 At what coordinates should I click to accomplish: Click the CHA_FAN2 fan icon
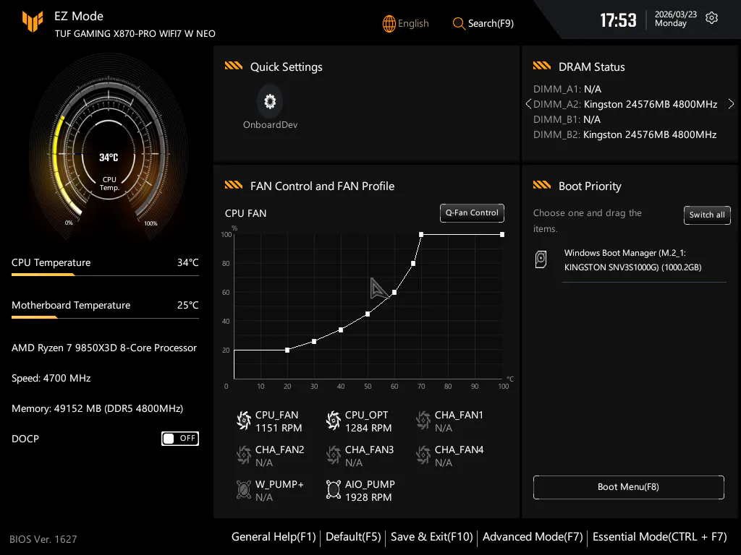tap(244, 455)
